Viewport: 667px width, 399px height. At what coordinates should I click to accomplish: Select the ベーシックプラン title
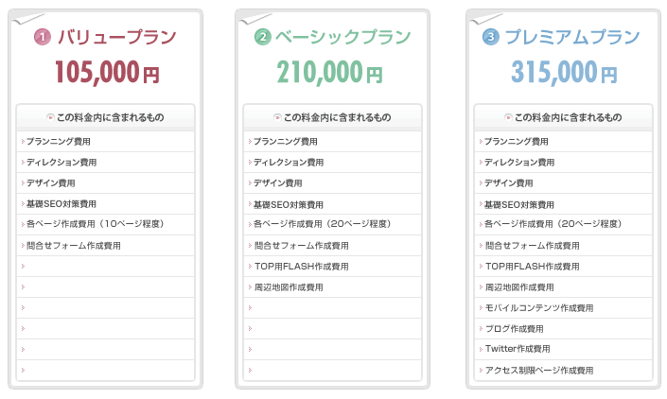pyautogui.click(x=342, y=37)
